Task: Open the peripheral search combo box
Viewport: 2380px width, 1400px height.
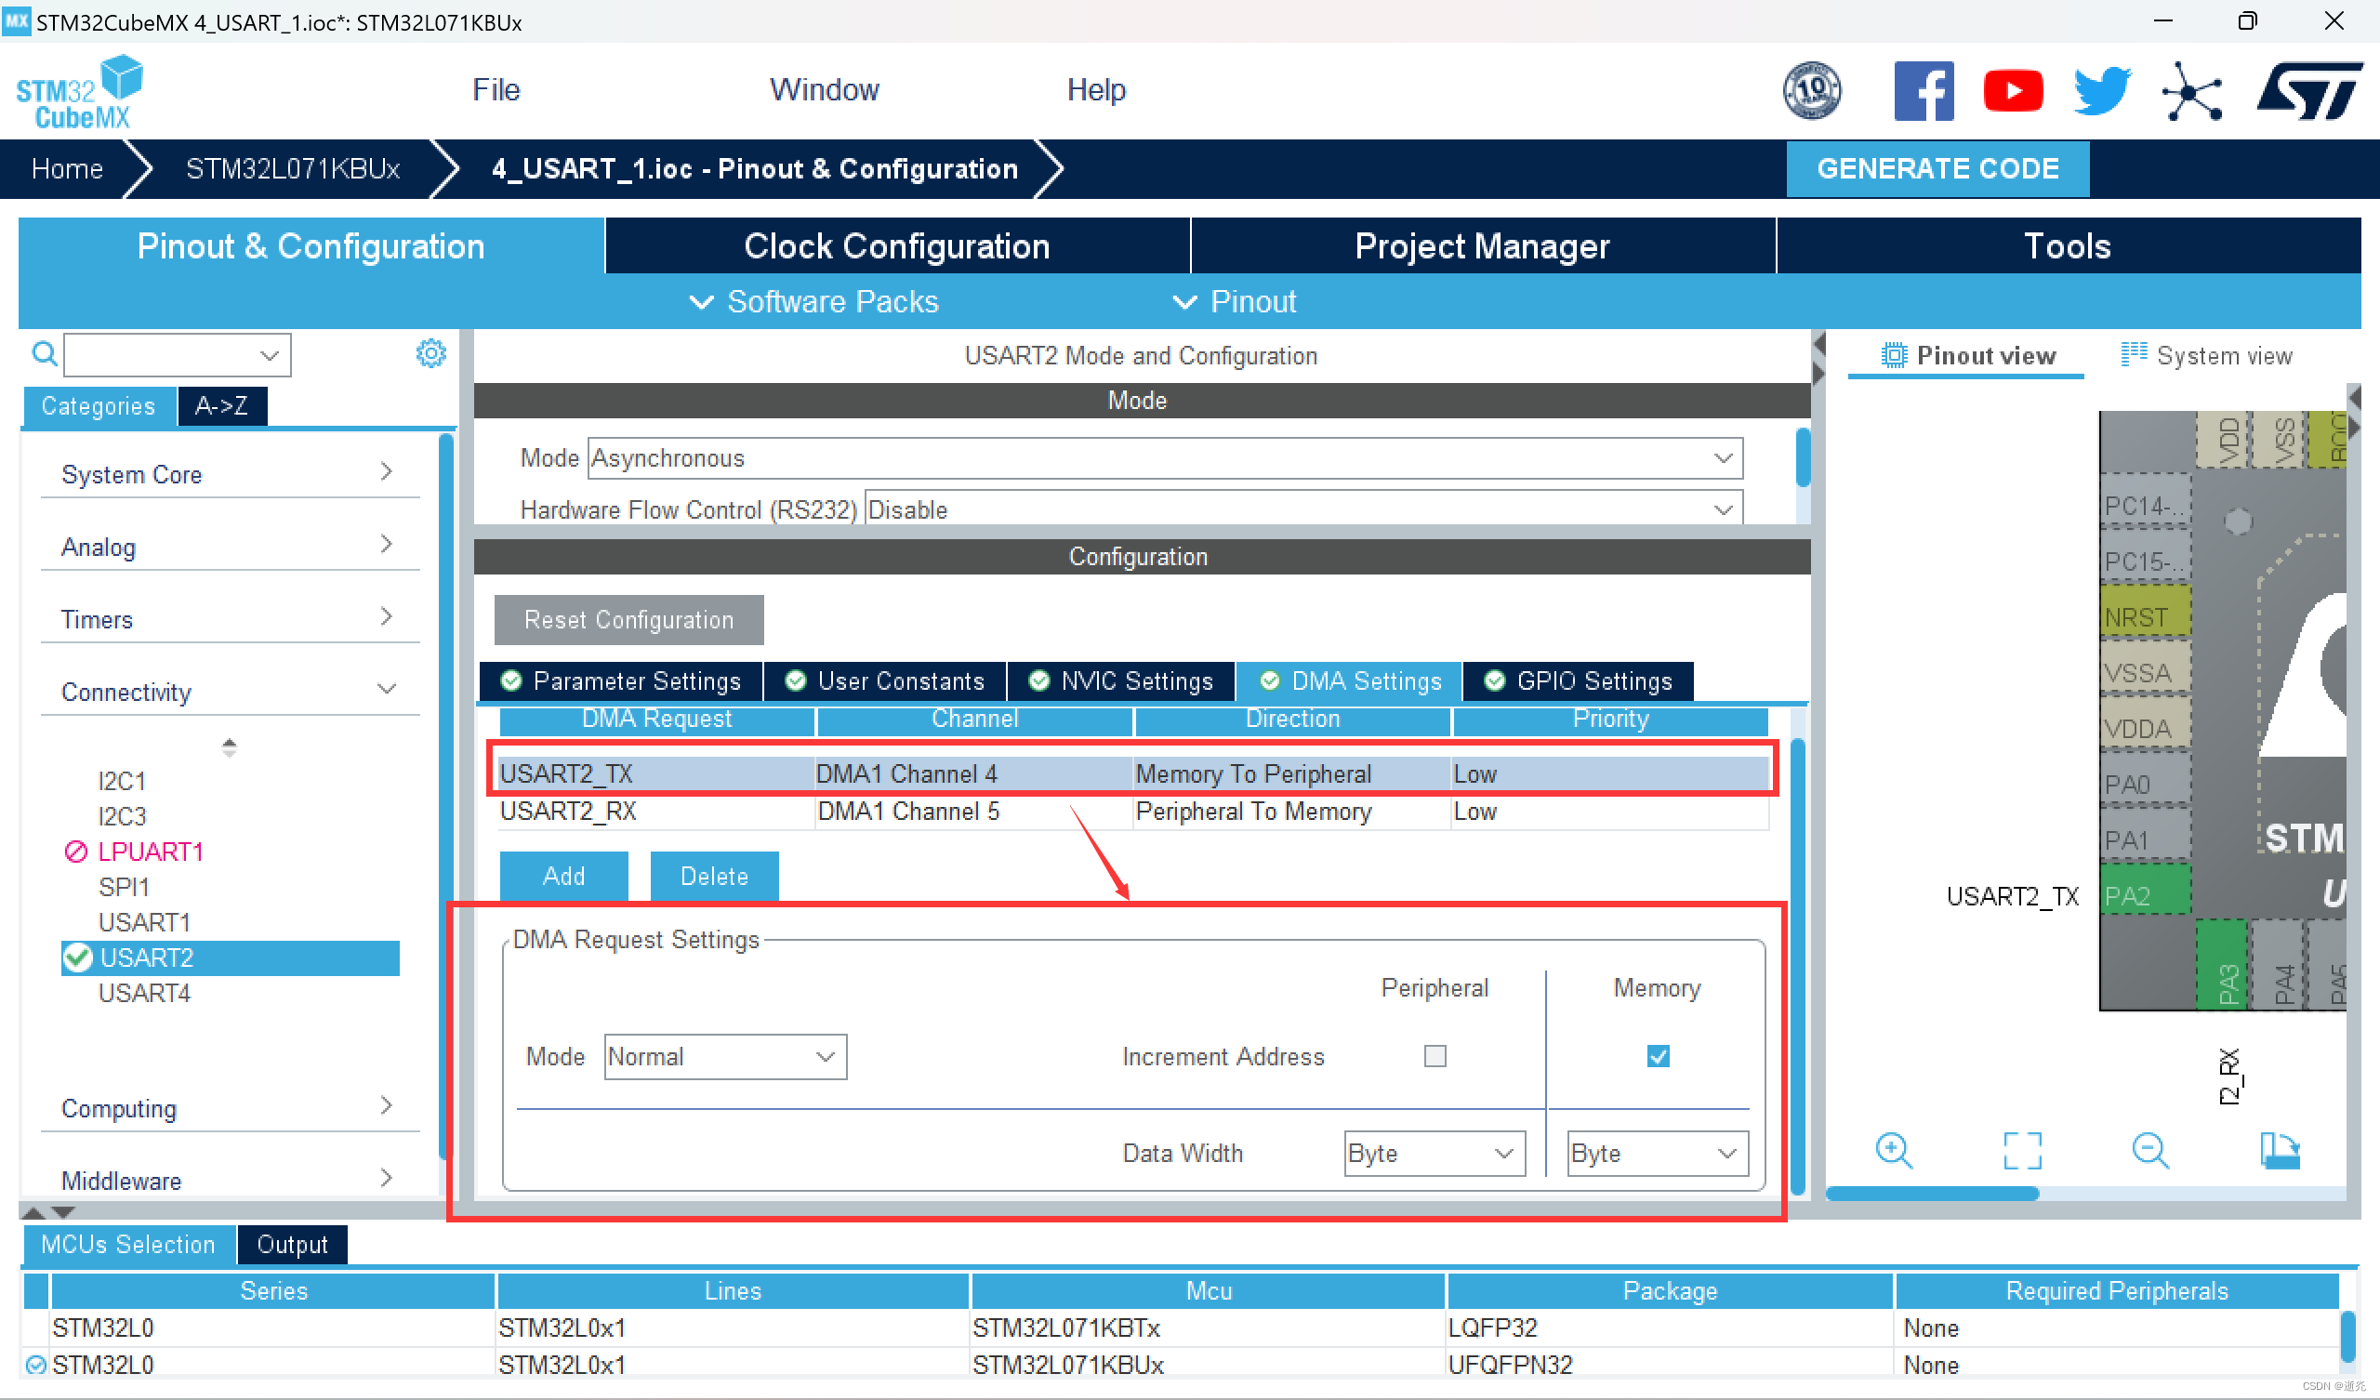Action: coord(177,355)
